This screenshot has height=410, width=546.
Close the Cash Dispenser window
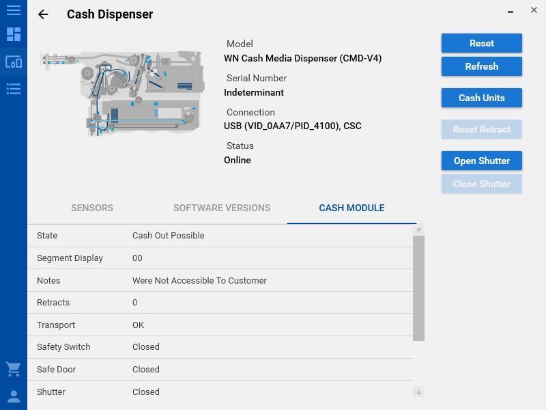(x=534, y=10)
